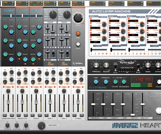Screen dimensions: 161x134
Task: Solo the SNARE/RIM SHOT channel
Action: click(5, 115)
